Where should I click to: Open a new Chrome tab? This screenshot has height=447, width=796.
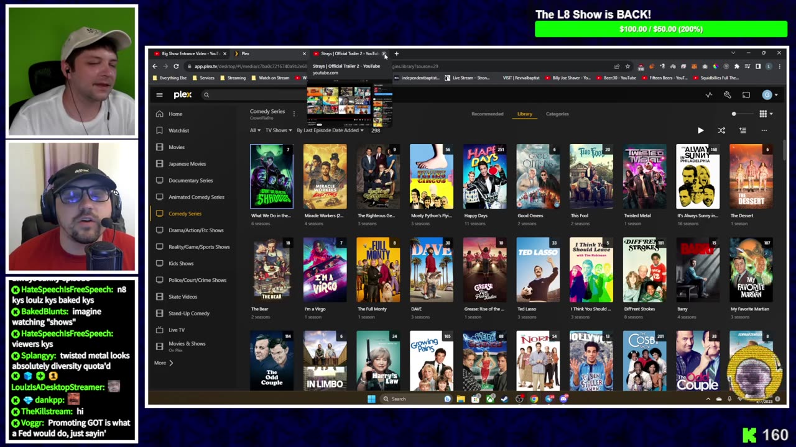pos(396,53)
